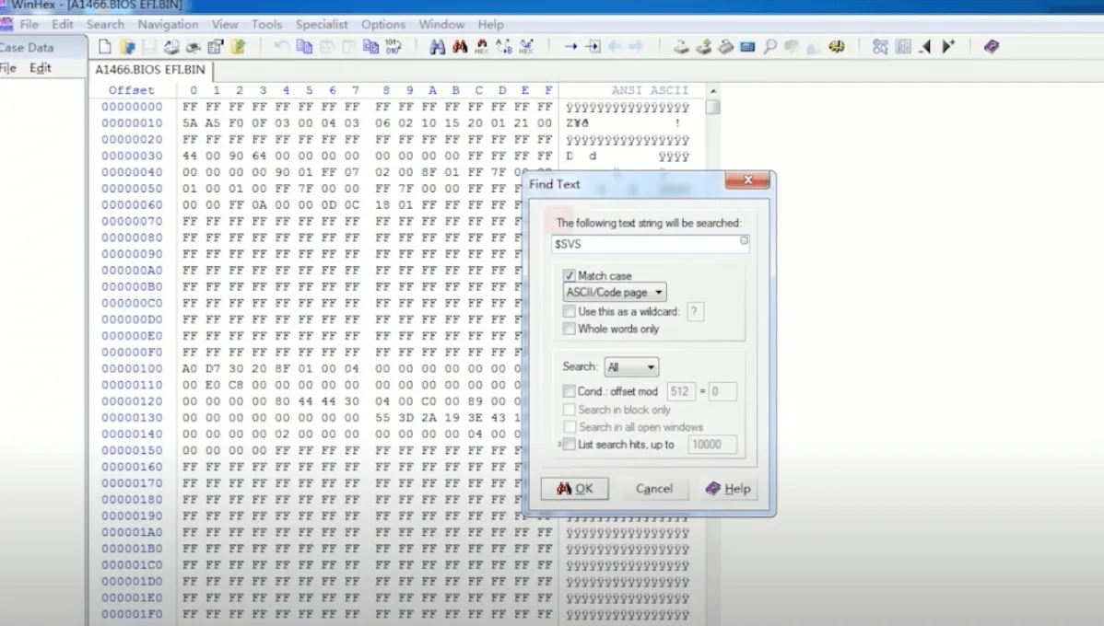Open the Specialist menu
The width and height of the screenshot is (1104, 626).
322,25
